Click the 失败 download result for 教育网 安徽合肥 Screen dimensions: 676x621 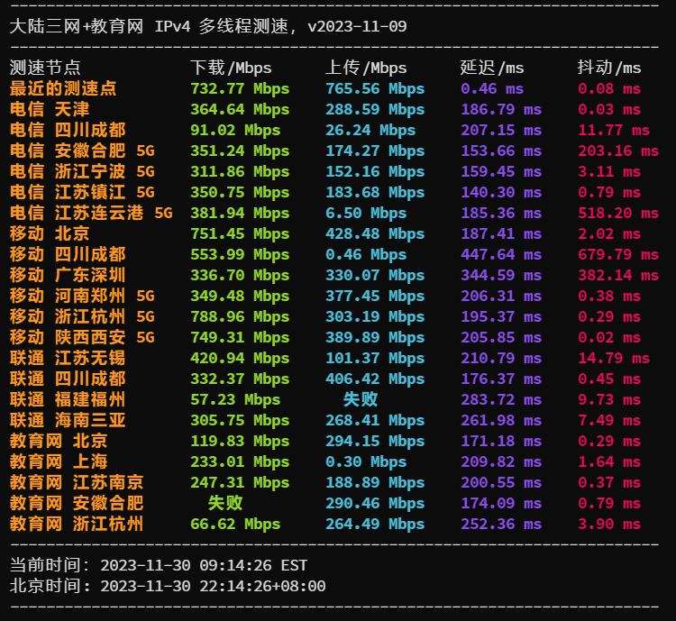tap(225, 503)
